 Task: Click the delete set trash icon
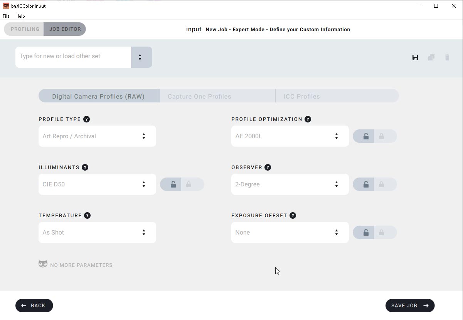click(447, 57)
